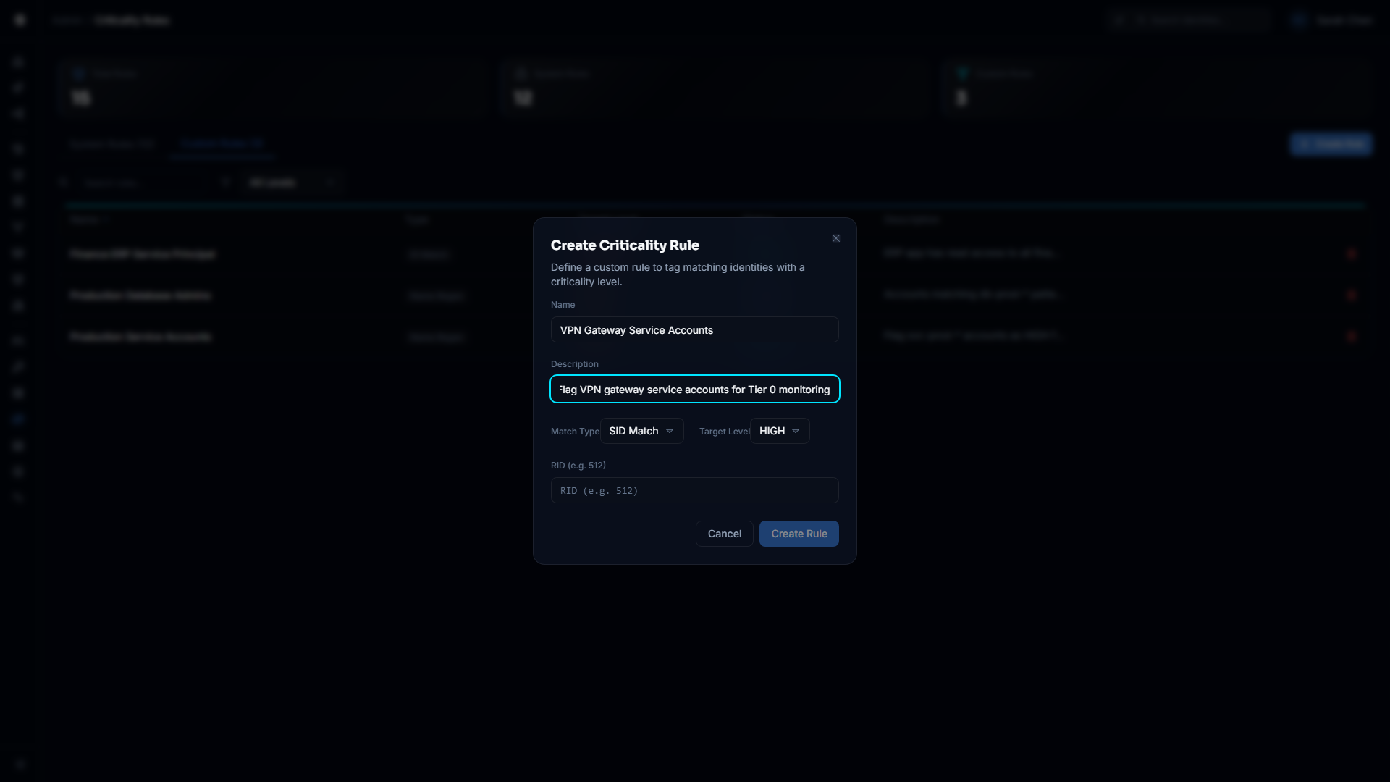This screenshot has height=782, width=1390.
Task: Dismiss the dialog with the X close icon
Action: tap(835, 237)
